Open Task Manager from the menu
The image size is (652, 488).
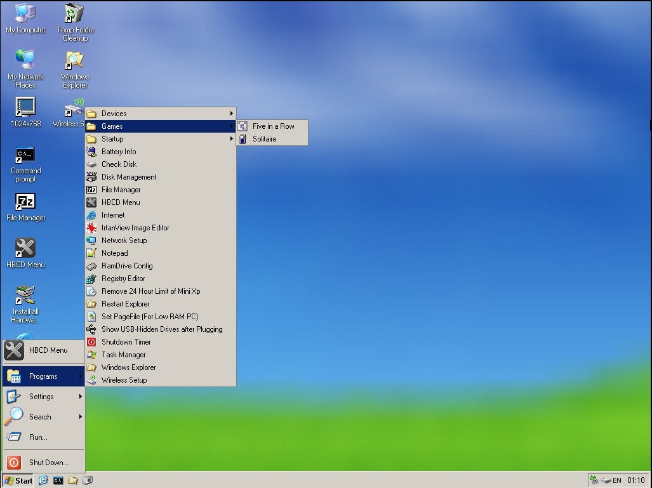[x=161, y=355]
